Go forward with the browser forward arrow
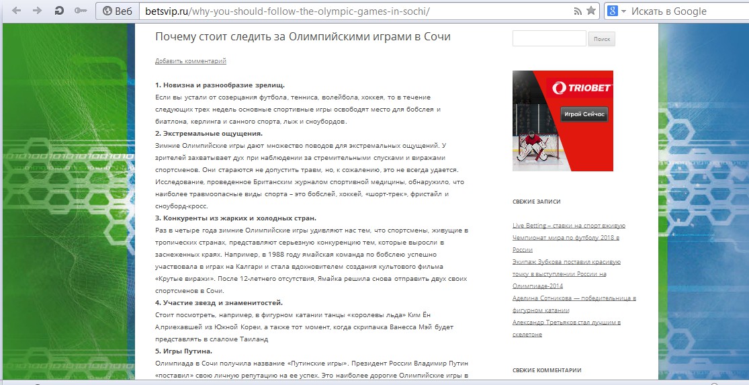 37,11
